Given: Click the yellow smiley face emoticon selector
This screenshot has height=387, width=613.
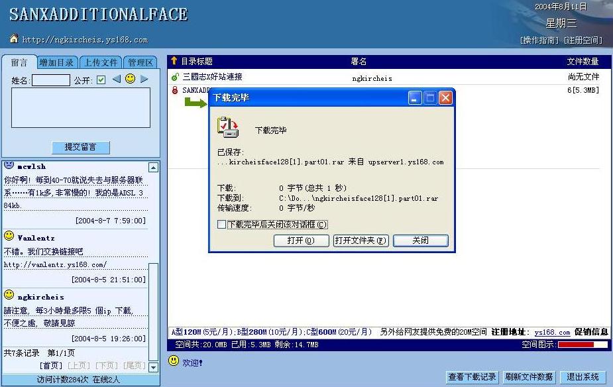Looking at the screenshot, I should (130, 79).
